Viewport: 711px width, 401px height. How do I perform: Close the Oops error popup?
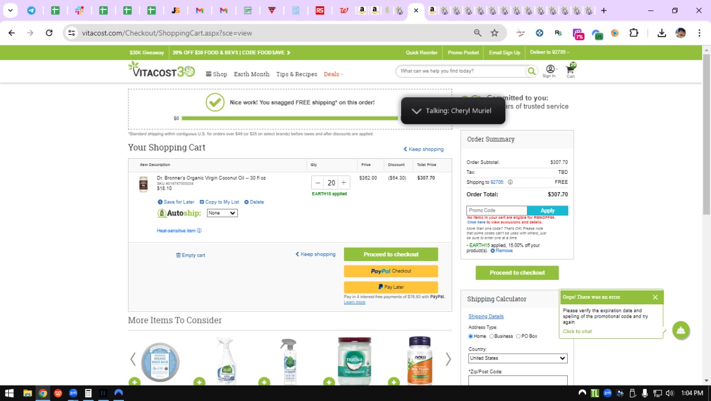pos(655,297)
